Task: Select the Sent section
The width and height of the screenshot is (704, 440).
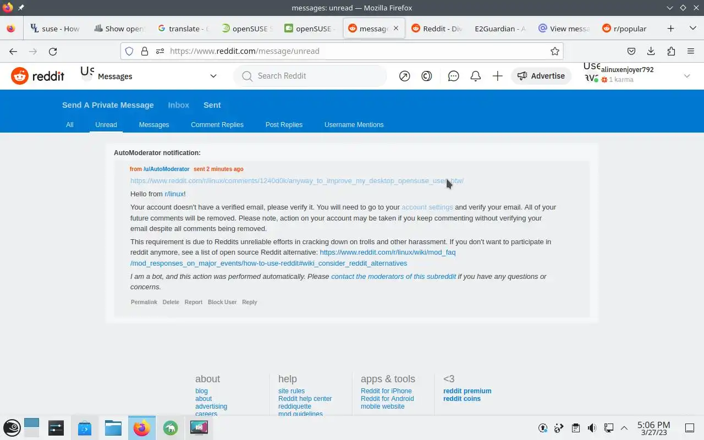Action: [x=212, y=105]
